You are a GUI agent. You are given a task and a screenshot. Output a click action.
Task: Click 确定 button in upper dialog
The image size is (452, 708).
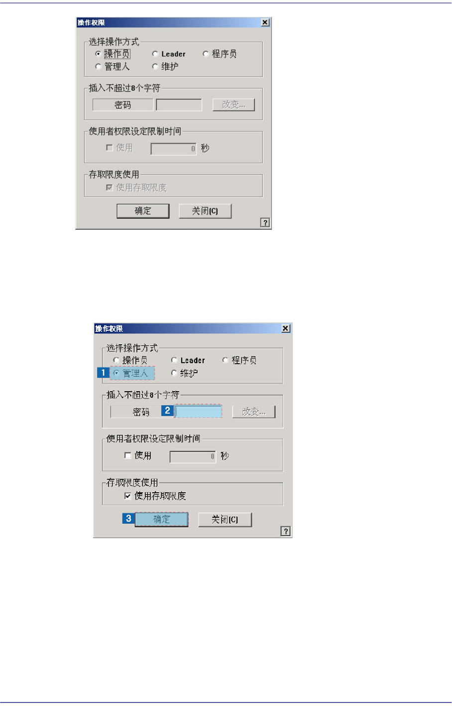(143, 211)
